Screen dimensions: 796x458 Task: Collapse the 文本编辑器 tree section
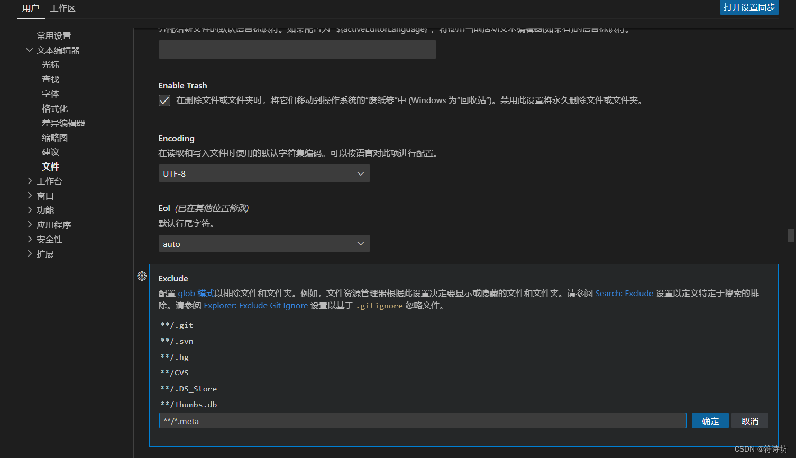pos(30,50)
